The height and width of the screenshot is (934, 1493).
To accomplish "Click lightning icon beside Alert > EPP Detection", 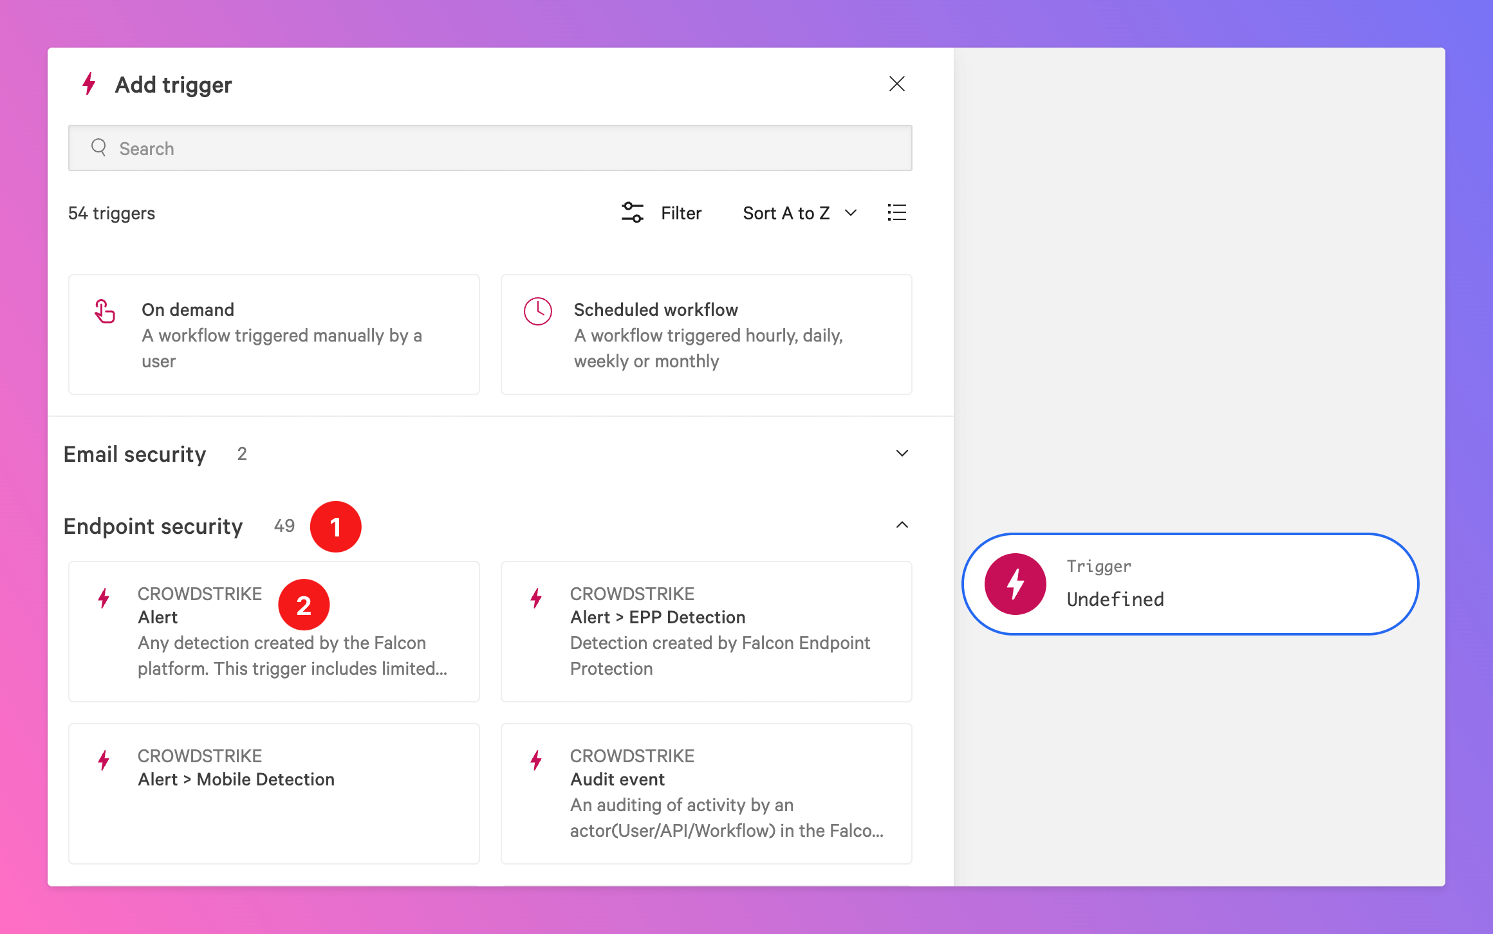I will tap(536, 598).
